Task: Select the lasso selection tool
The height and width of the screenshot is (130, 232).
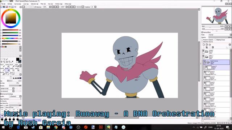Action: click(4, 59)
